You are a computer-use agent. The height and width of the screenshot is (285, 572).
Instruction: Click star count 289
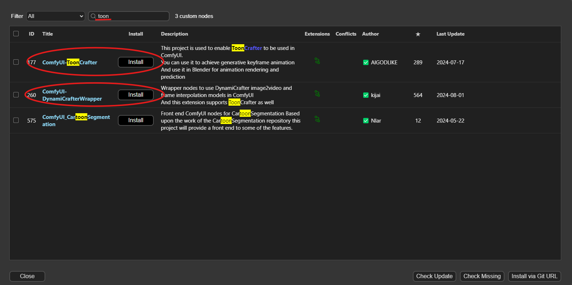pos(418,63)
